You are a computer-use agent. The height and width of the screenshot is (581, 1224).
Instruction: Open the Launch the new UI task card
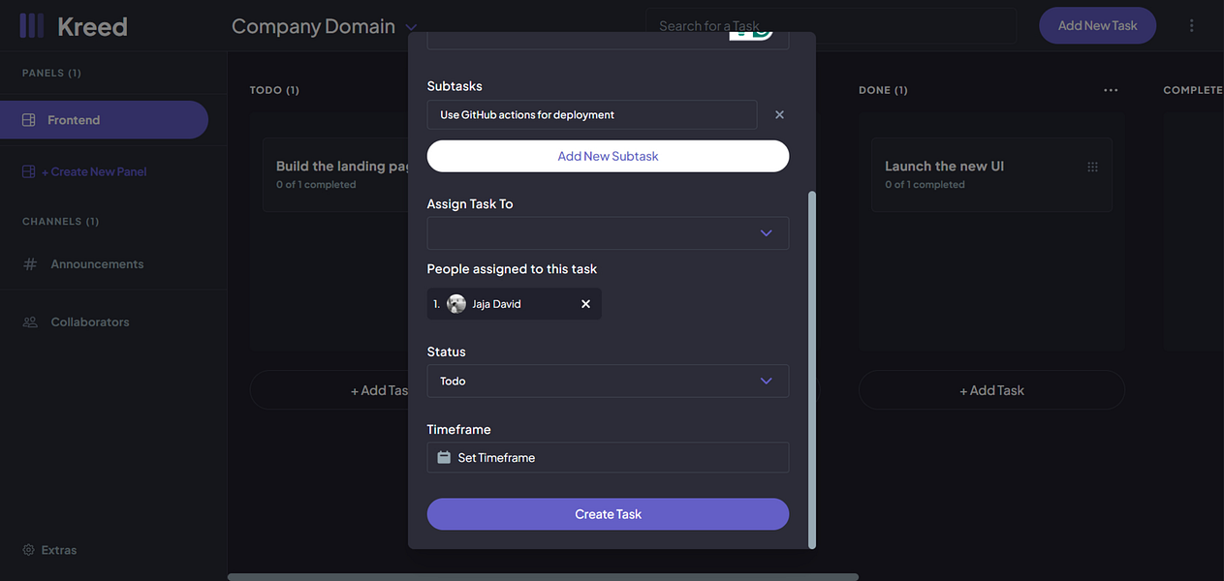click(991, 174)
